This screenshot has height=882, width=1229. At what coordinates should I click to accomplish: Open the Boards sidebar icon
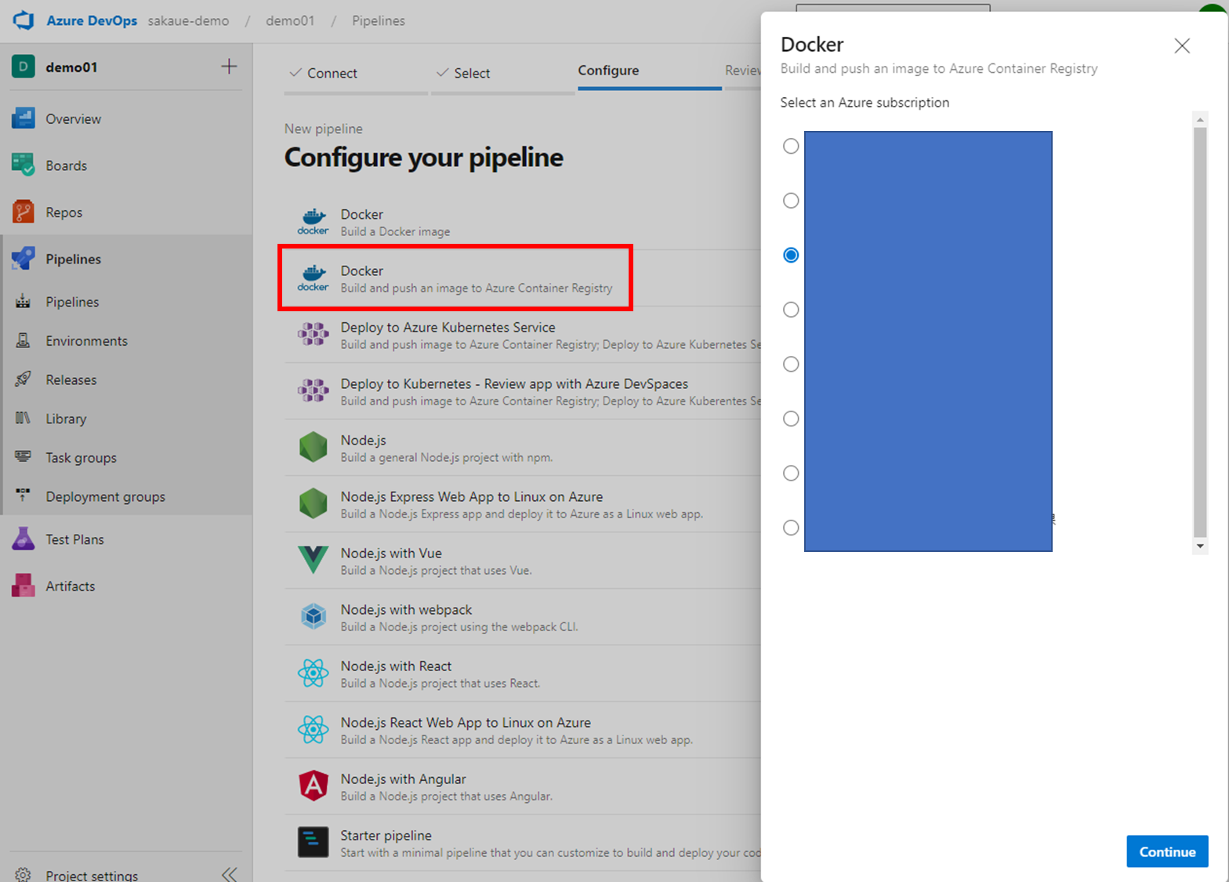coord(24,165)
